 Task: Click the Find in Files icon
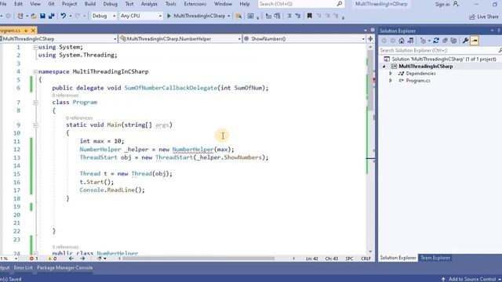coord(238,16)
